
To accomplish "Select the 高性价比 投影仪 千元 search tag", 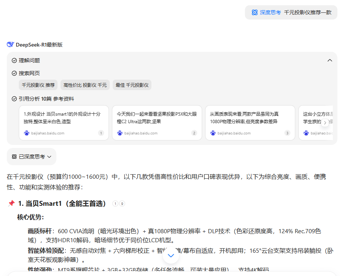I will (85, 85).
